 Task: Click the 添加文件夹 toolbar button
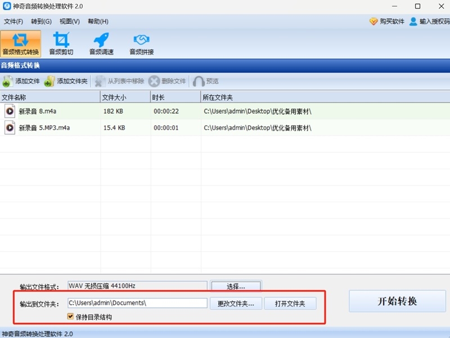click(66, 81)
